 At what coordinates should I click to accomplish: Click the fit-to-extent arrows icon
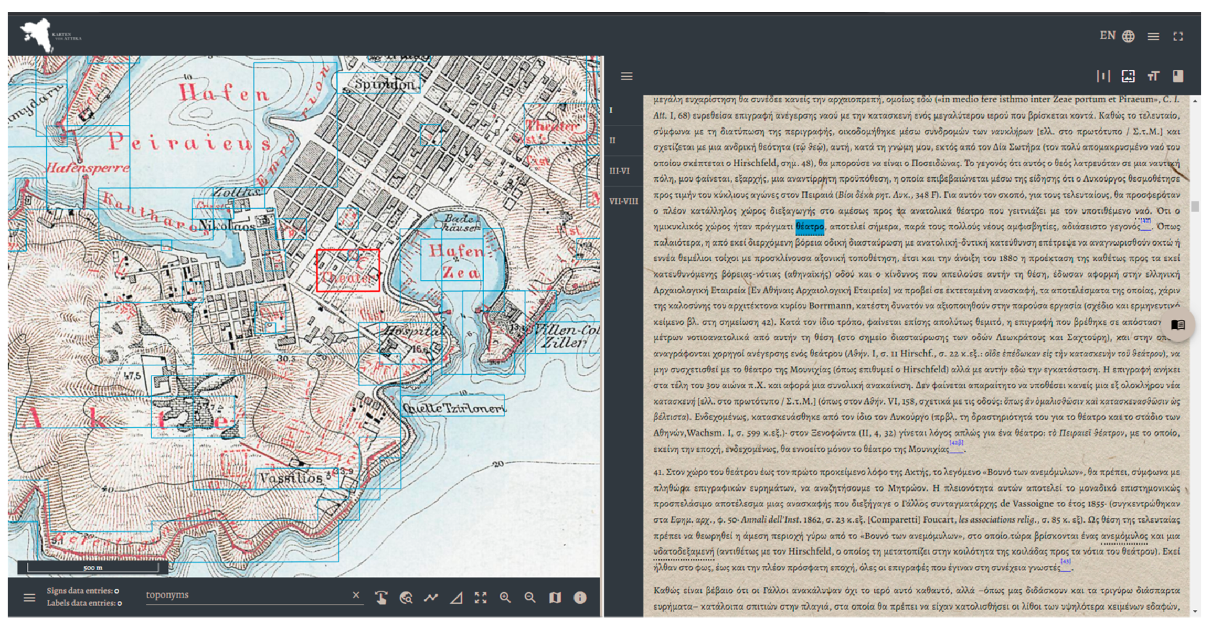[481, 598]
